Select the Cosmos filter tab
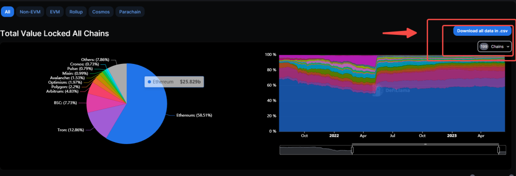 tap(101, 12)
